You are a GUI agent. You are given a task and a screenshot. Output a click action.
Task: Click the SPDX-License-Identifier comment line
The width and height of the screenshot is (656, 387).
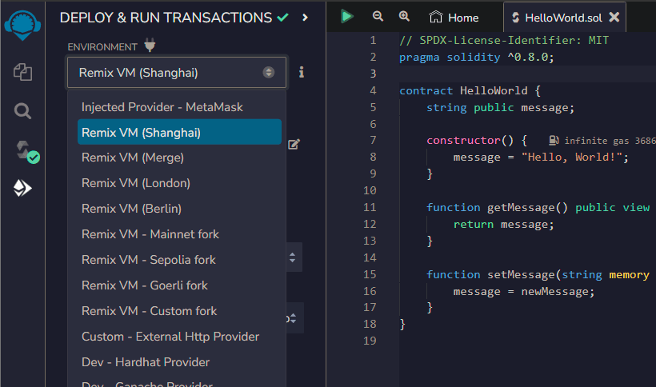(504, 40)
